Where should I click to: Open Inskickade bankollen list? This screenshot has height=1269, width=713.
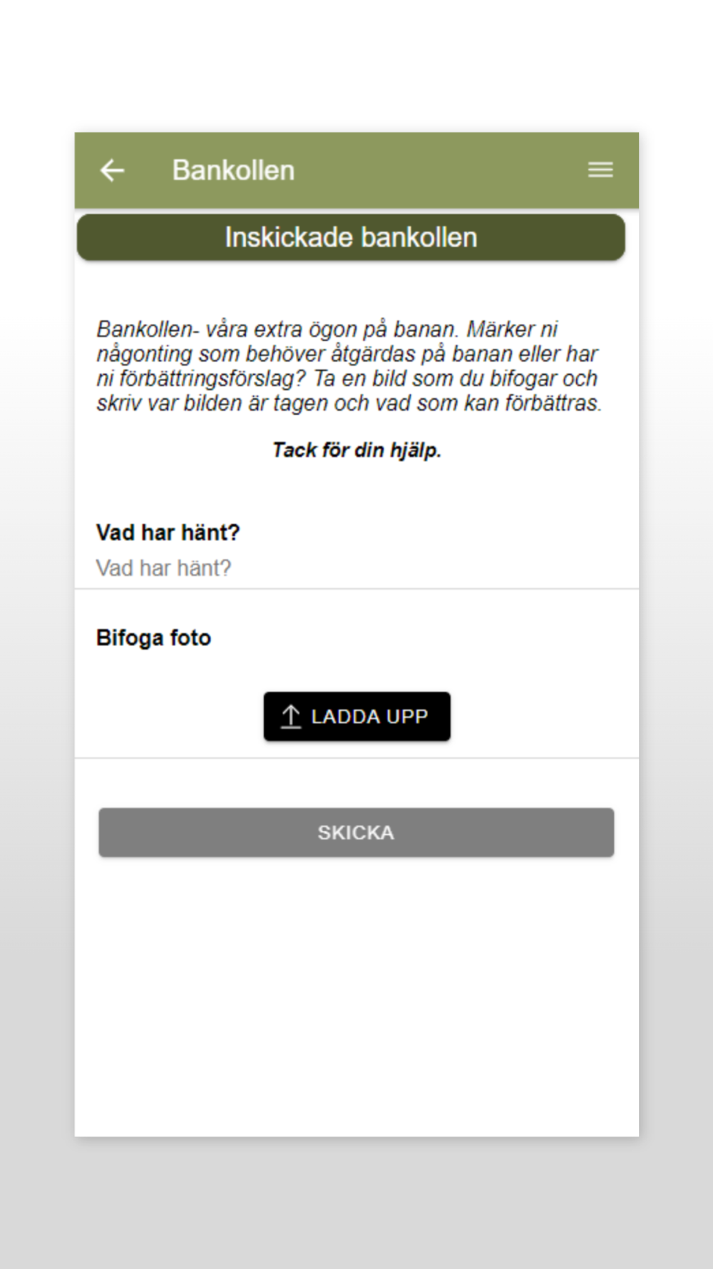(x=351, y=238)
